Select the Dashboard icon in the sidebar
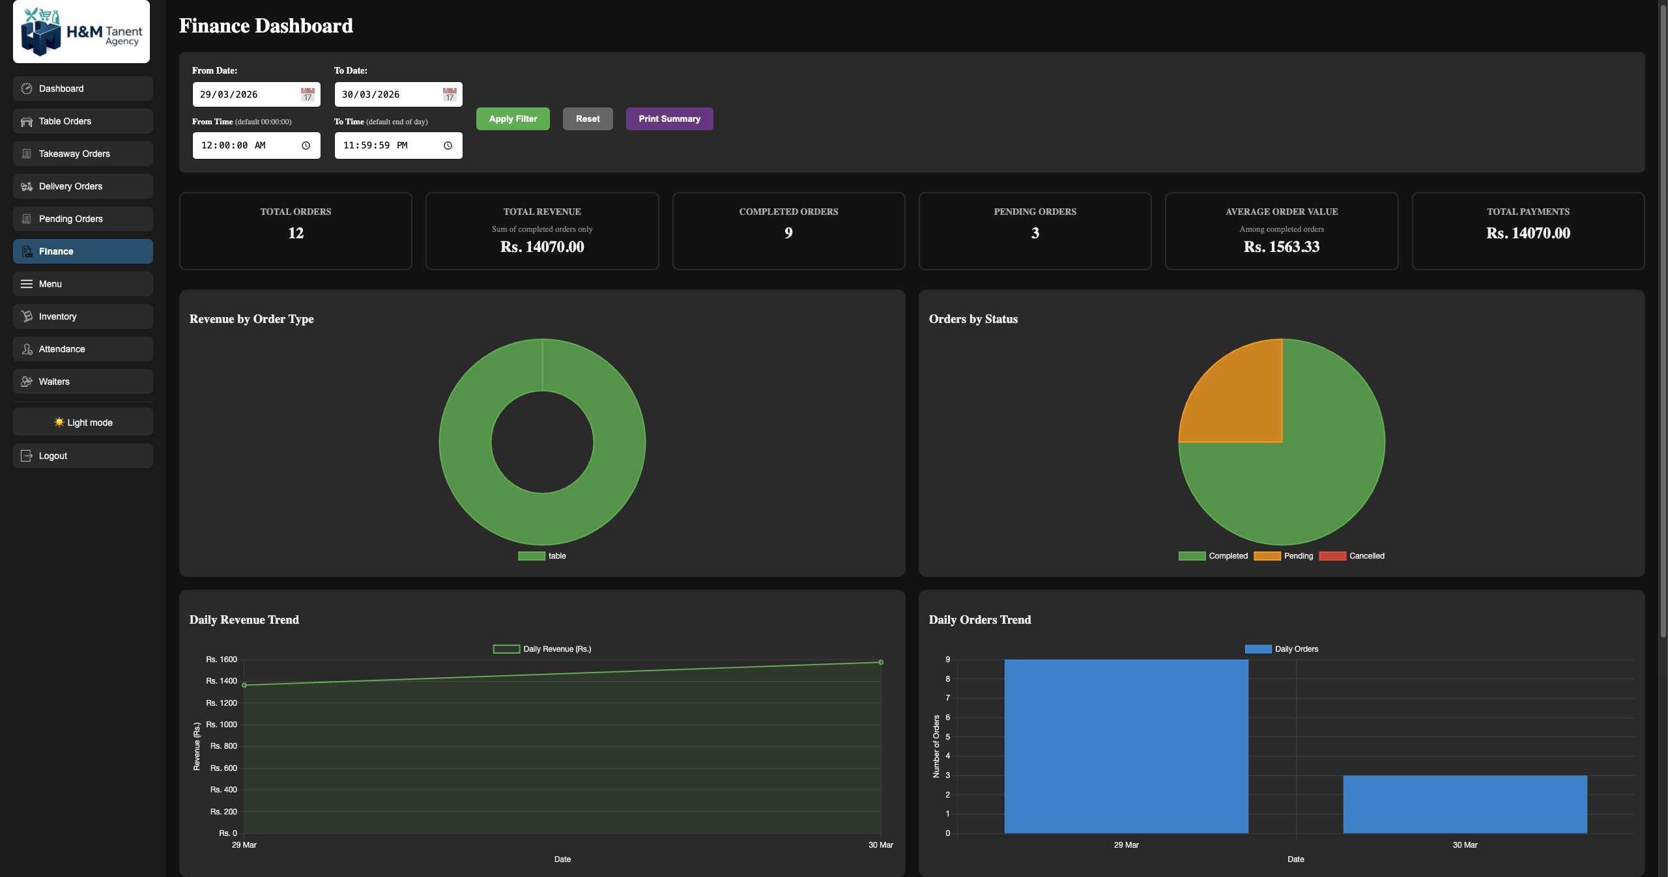This screenshot has height=877, width=1668. [x=27, y=88]
